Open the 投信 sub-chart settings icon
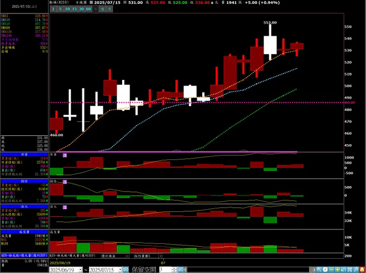Screen dimensions: 366x273 pyautogui.click(x=65, y=182)
